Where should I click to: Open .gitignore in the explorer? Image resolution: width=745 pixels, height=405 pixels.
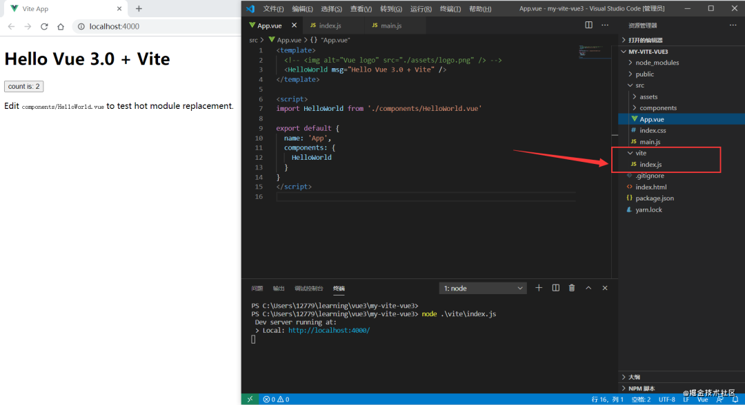pyautogui.click(x=682, y=176)
